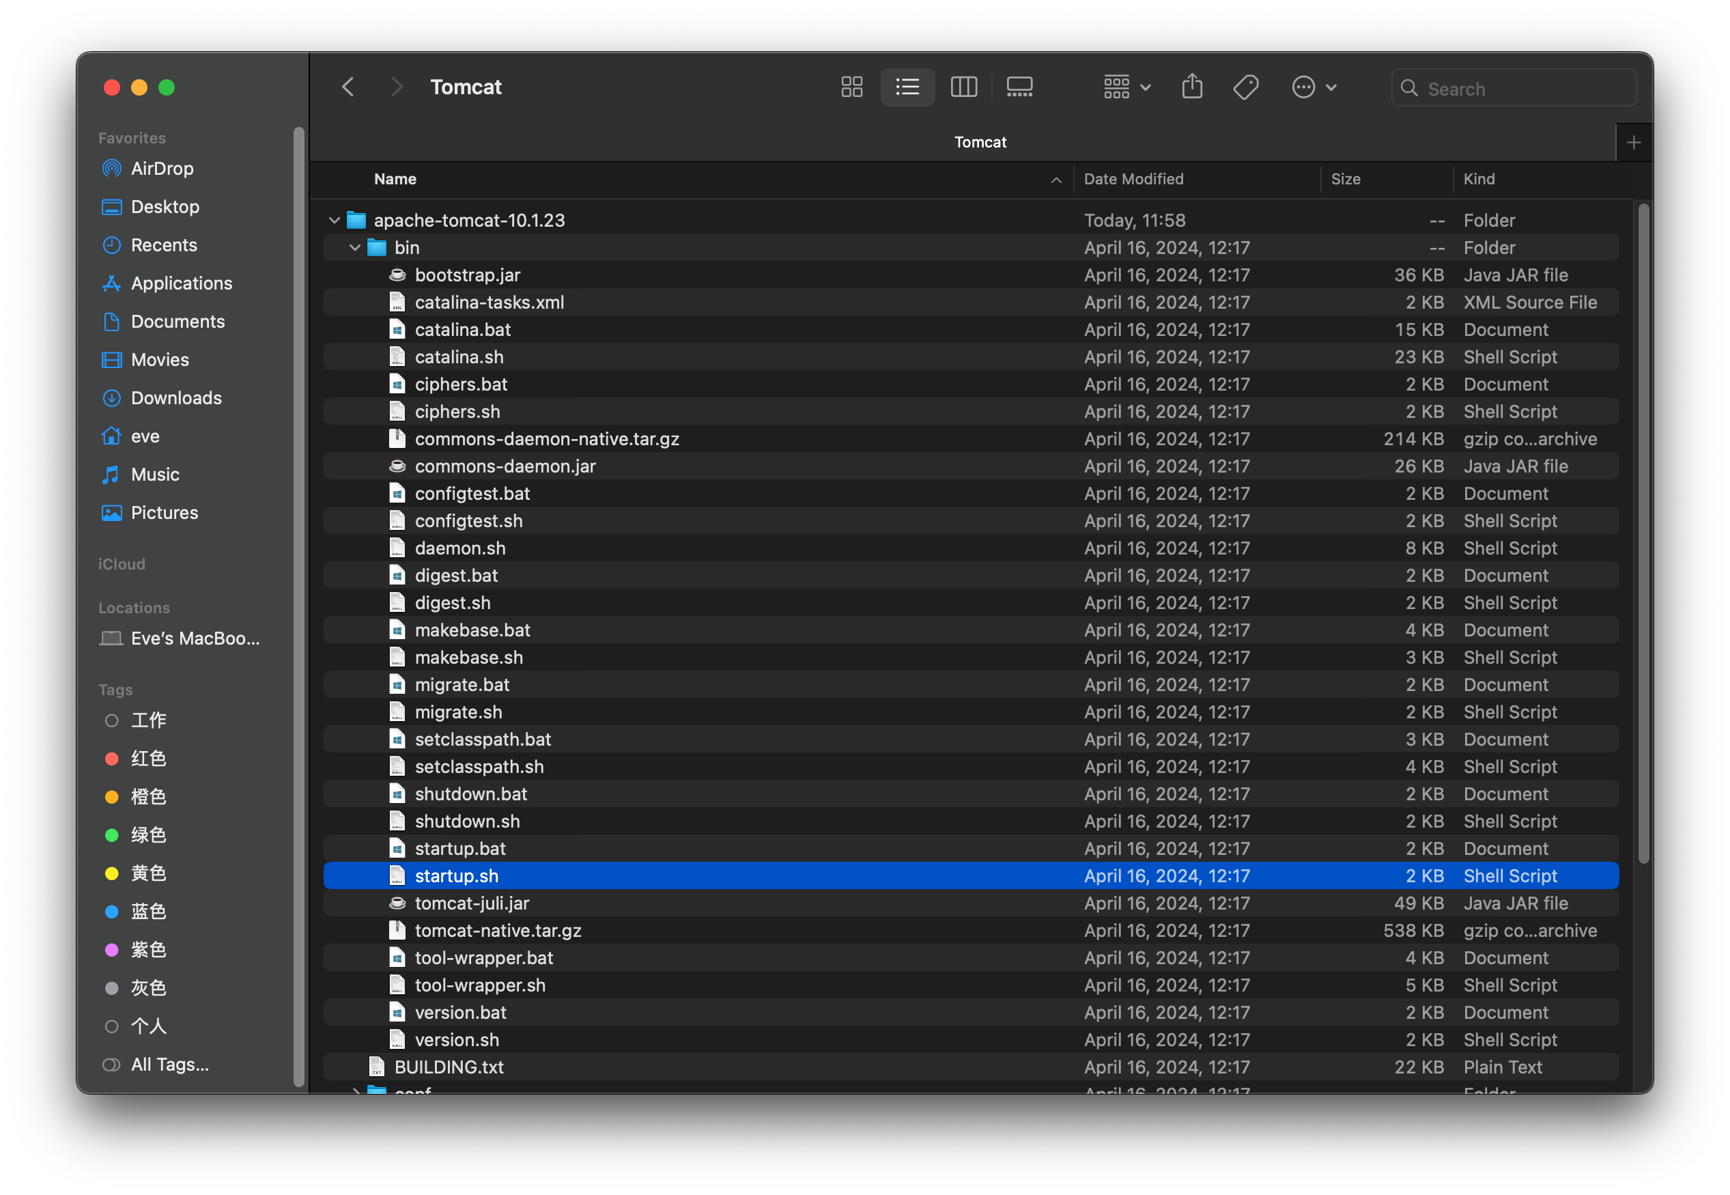Select the Tomcat tab
This screenshot has width=1730, height=1195.
pyautogui.click(x=980, y=141)
